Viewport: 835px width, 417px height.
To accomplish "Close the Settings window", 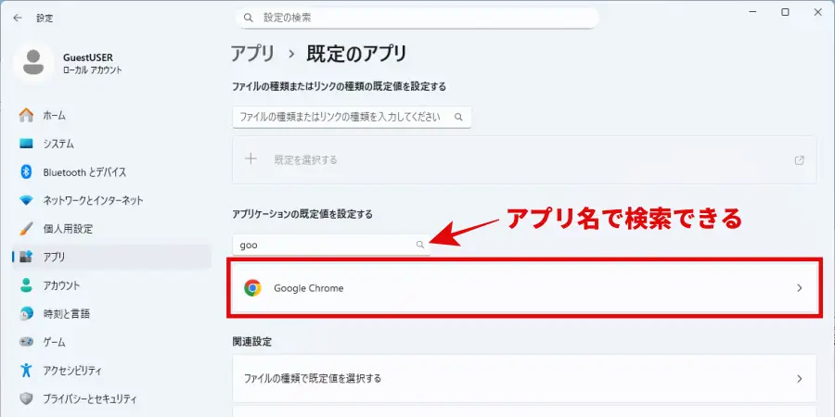I will tap(818, 12).
